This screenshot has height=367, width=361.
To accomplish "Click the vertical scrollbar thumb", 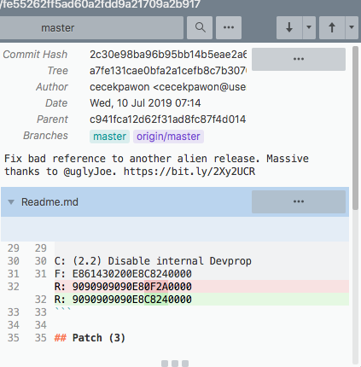I will click(x=355, y=128).
